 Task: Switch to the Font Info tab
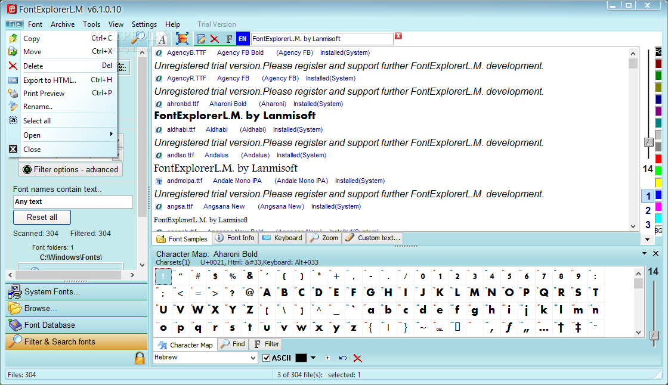[x=235, y=238]
